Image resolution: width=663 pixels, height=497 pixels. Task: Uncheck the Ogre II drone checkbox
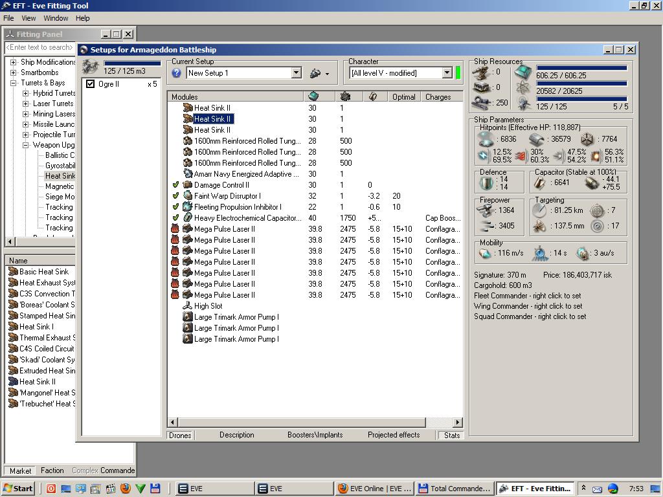point(90,83)
